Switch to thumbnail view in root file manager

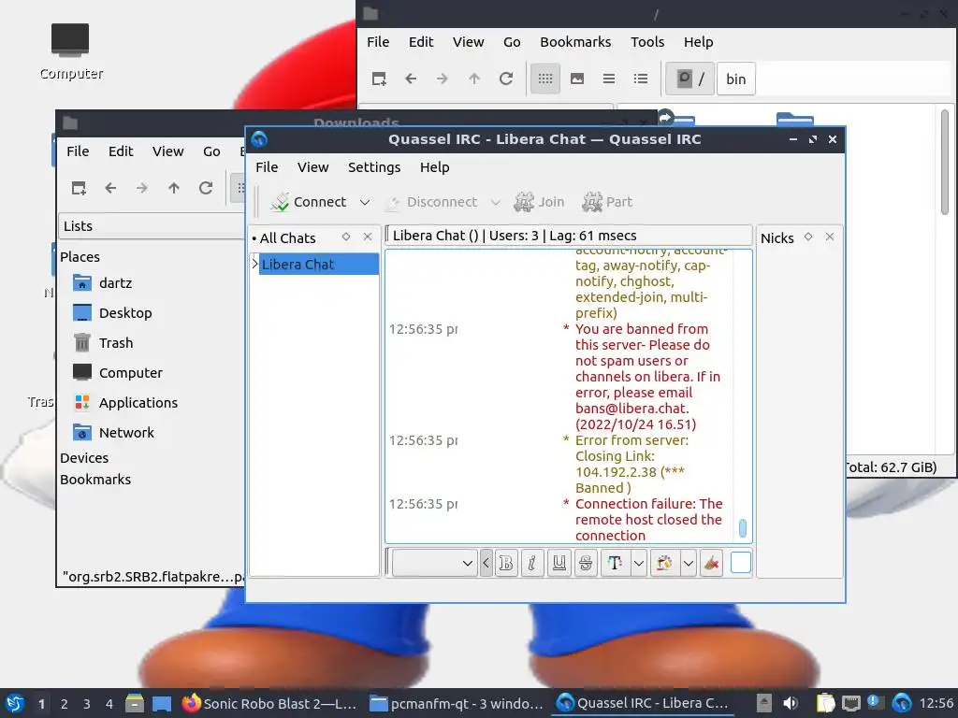(x=576, y=79)
